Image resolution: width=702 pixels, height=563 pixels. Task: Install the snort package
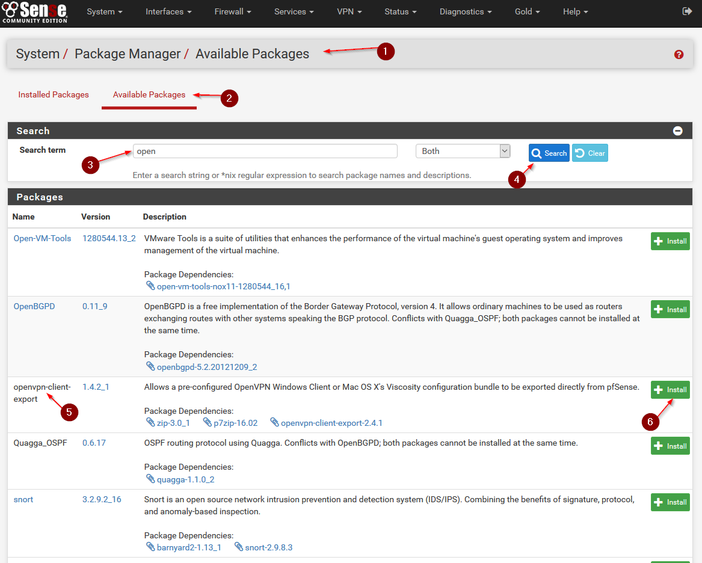pyautogui.click(x=670, y=502)
